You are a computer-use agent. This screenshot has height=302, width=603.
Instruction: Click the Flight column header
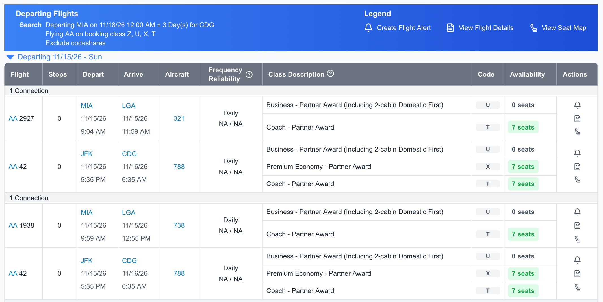tap(19, 74)
